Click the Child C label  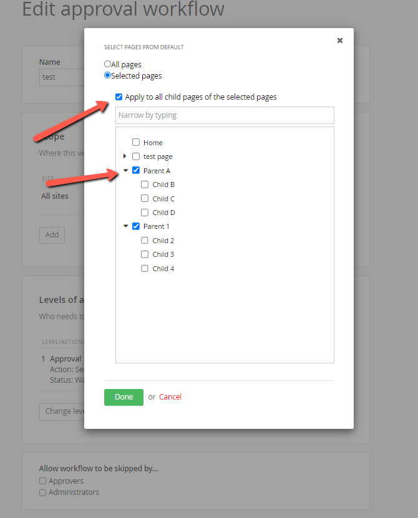pyautogui.click(x=163, y=199)
